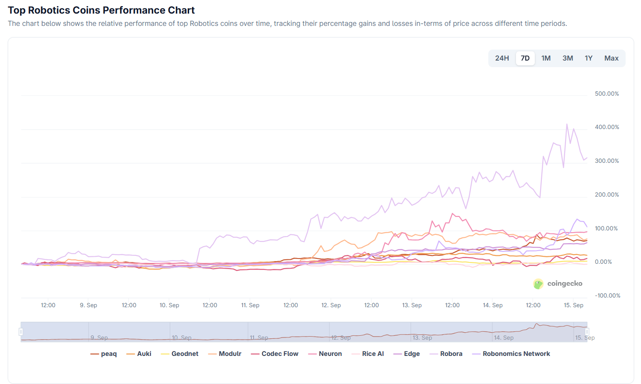Show the 1M performance range
Image resolution: width=641 pixels, height=384 pixels.
tap(546, 58)
